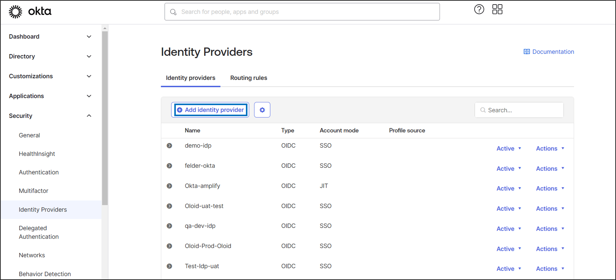Focus the people, apps and groups search field
This screenshot has height=280, width=616.
(302, 12)
